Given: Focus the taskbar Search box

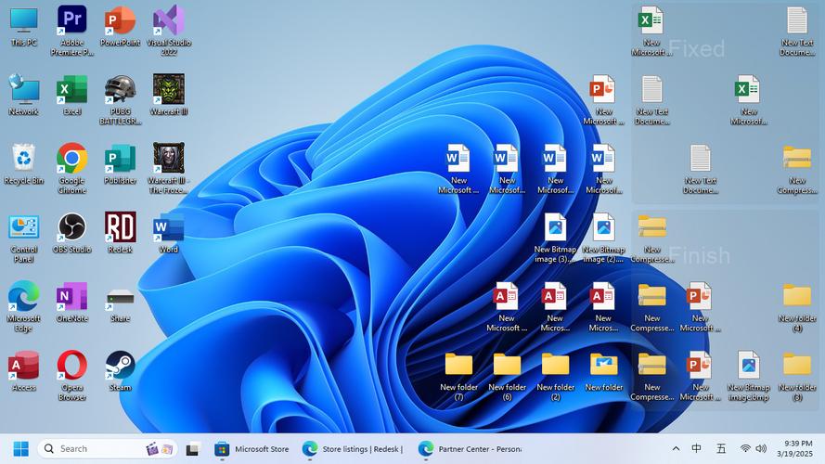Looking at the screenshot, I should click(x=108, y=449).
